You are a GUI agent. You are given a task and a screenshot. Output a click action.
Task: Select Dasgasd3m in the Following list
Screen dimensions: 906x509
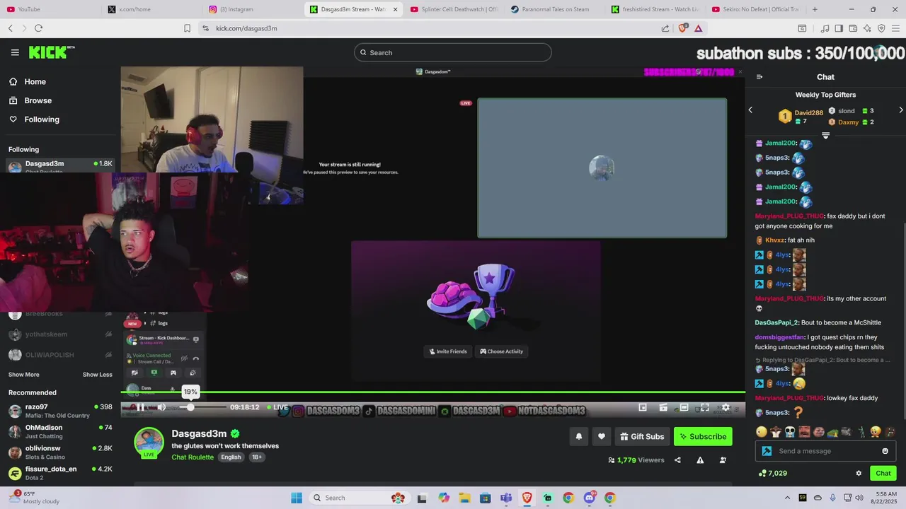60,166
